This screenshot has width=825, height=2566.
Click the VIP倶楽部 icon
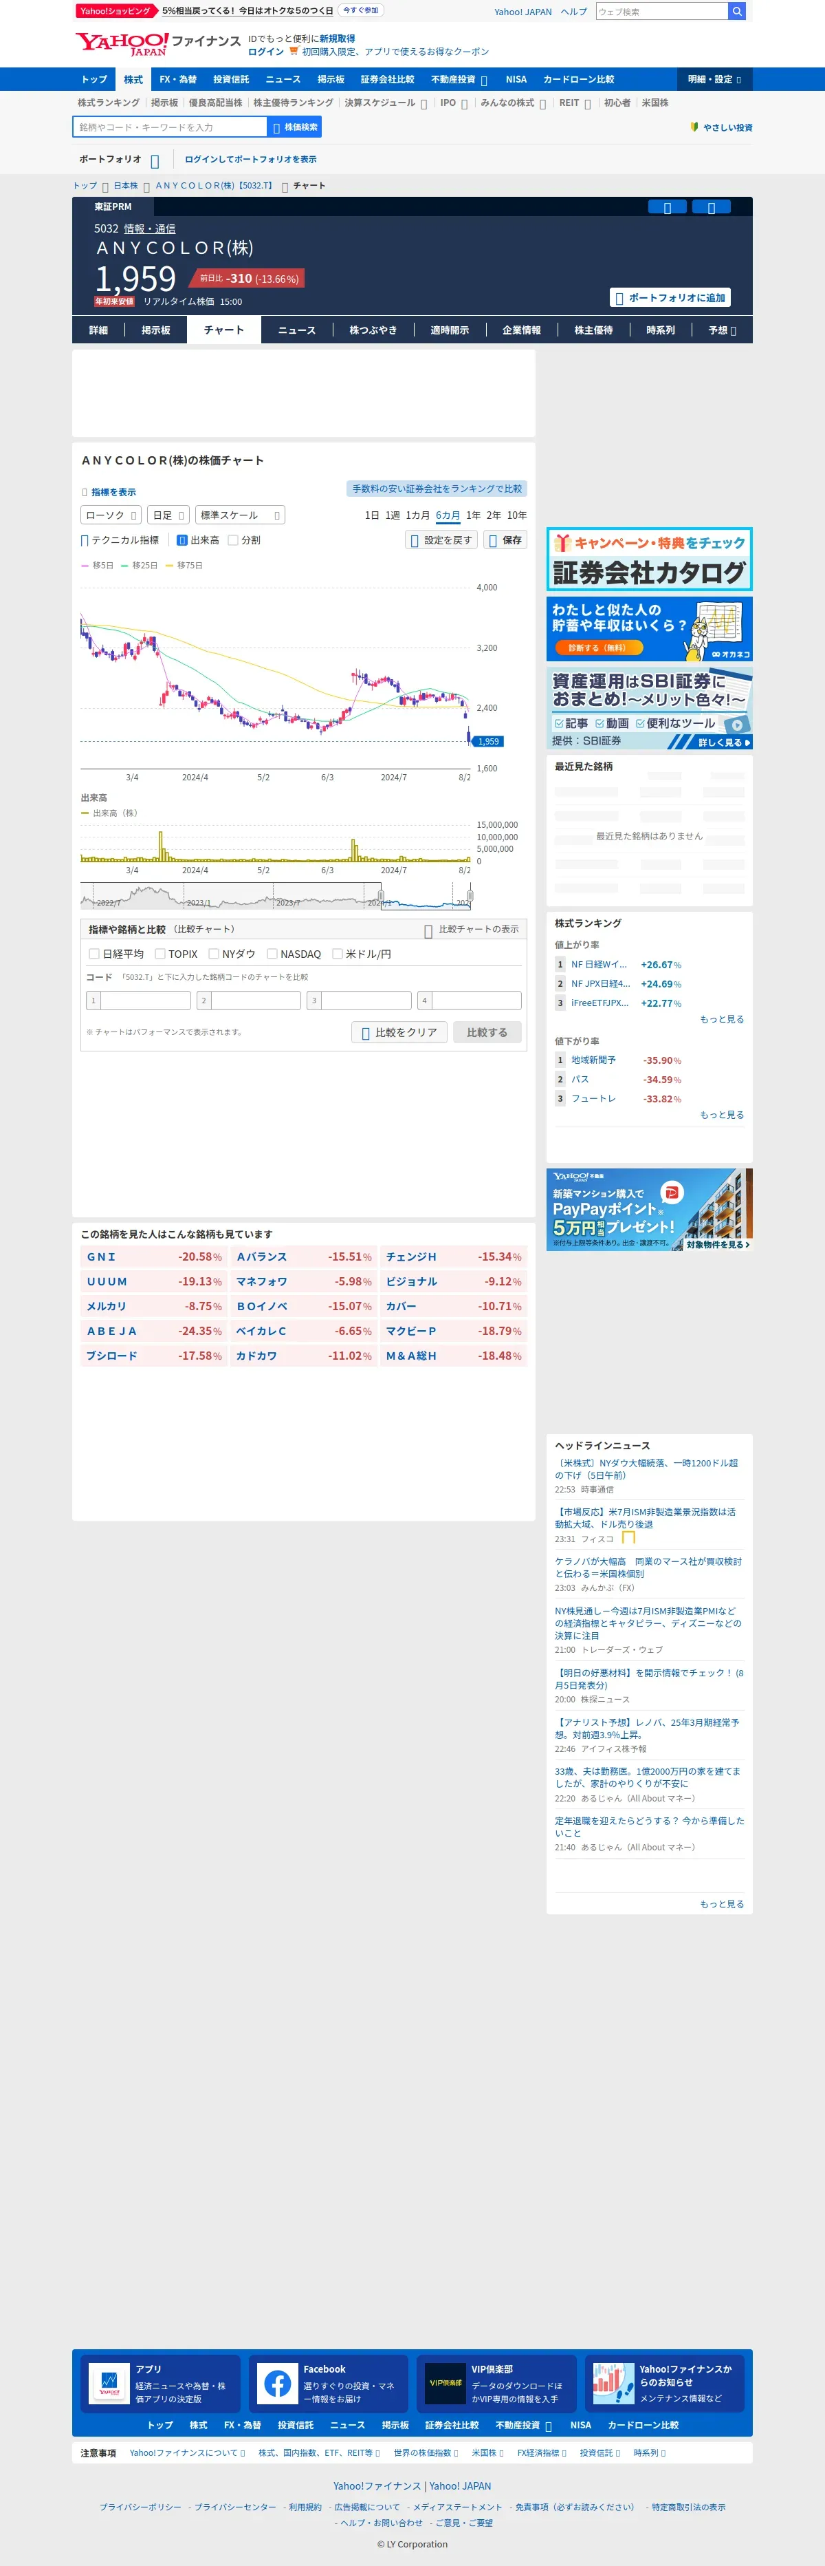[x=445, y=2384]
